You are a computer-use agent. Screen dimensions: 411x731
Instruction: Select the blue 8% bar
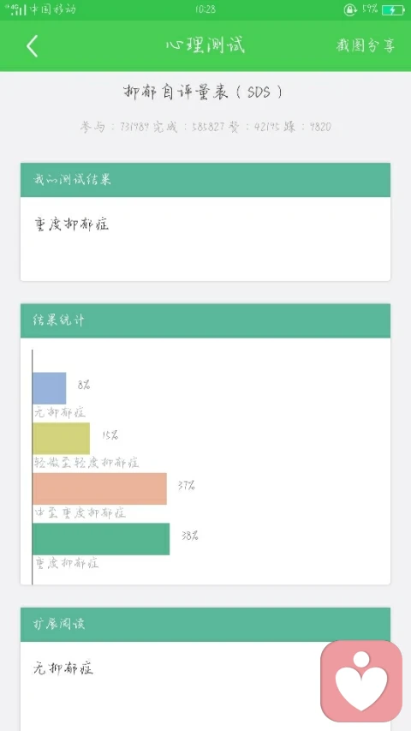point(50,388)
